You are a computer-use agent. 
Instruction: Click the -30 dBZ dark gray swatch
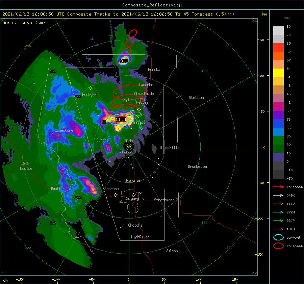[278, 174]
